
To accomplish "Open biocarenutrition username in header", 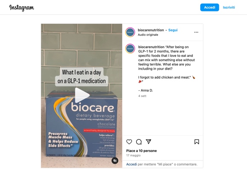I will tap(151, 30).
